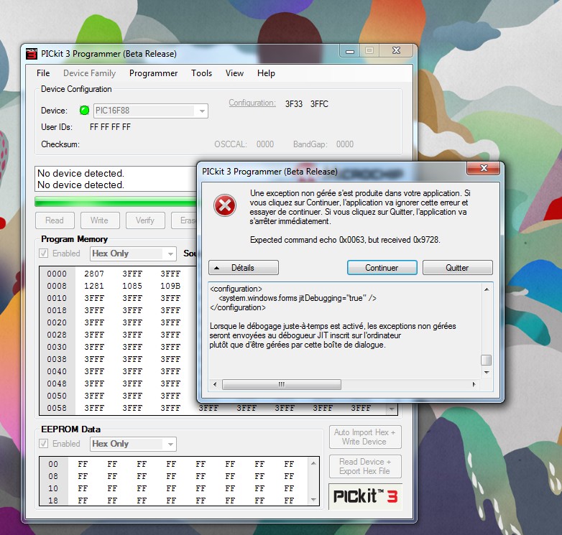The height and width of the screenshot is (535, 562).
Task: Click program memory value 1281
Action: point(94,286)
